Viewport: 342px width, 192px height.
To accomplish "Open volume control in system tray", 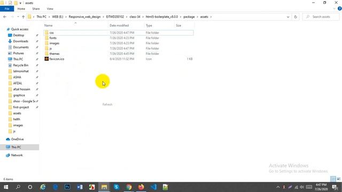I will click(x=302, y=187).
